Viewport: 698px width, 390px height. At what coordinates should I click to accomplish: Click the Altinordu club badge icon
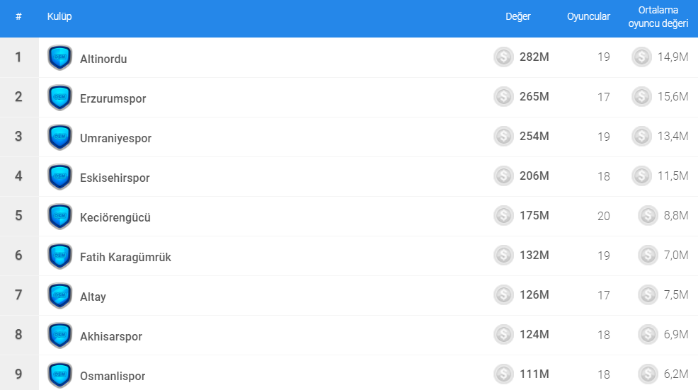tap(59, 58)
